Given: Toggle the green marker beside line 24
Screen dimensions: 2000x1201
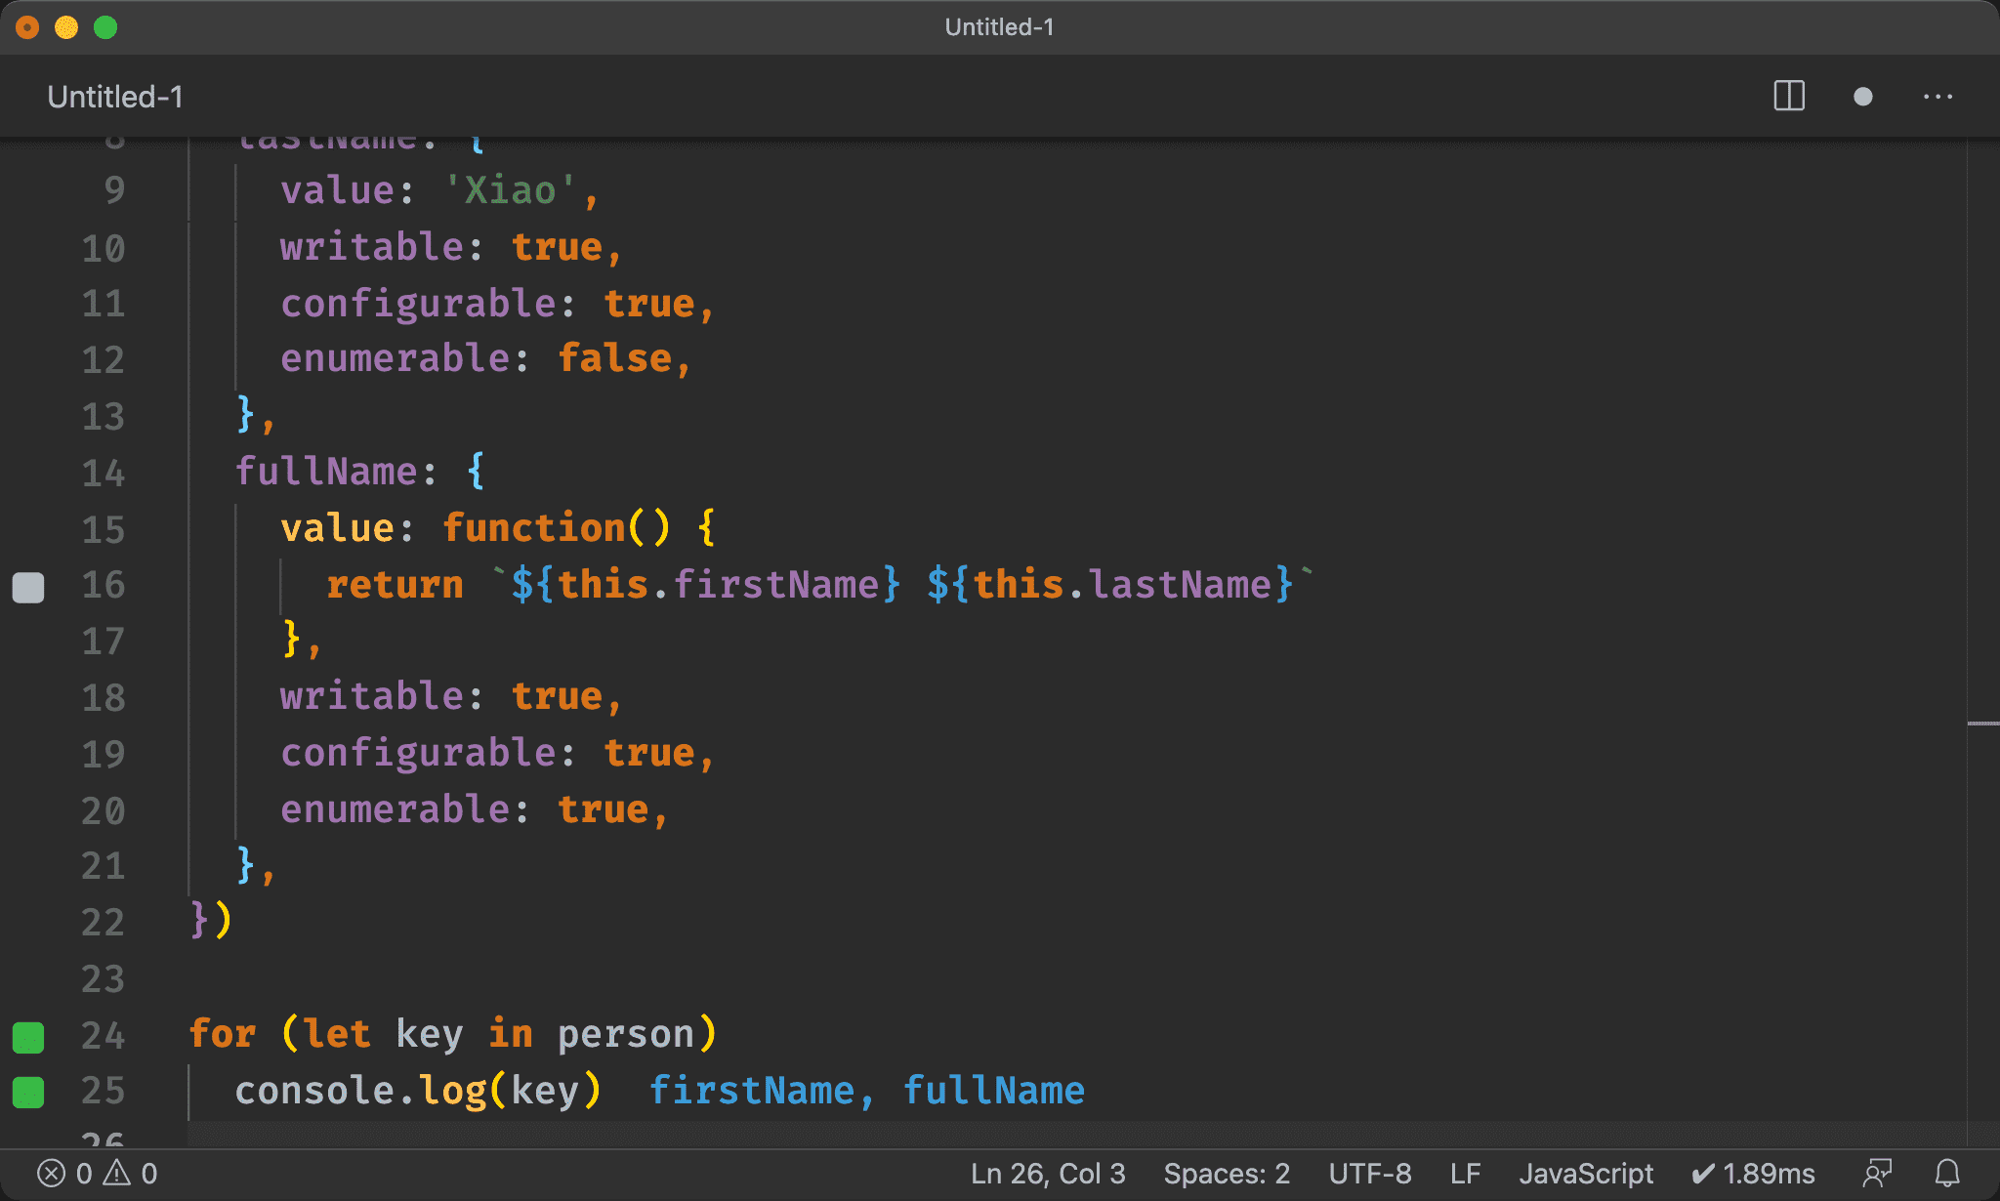Looking at the screenshot, I should (x=28, y=1037).
